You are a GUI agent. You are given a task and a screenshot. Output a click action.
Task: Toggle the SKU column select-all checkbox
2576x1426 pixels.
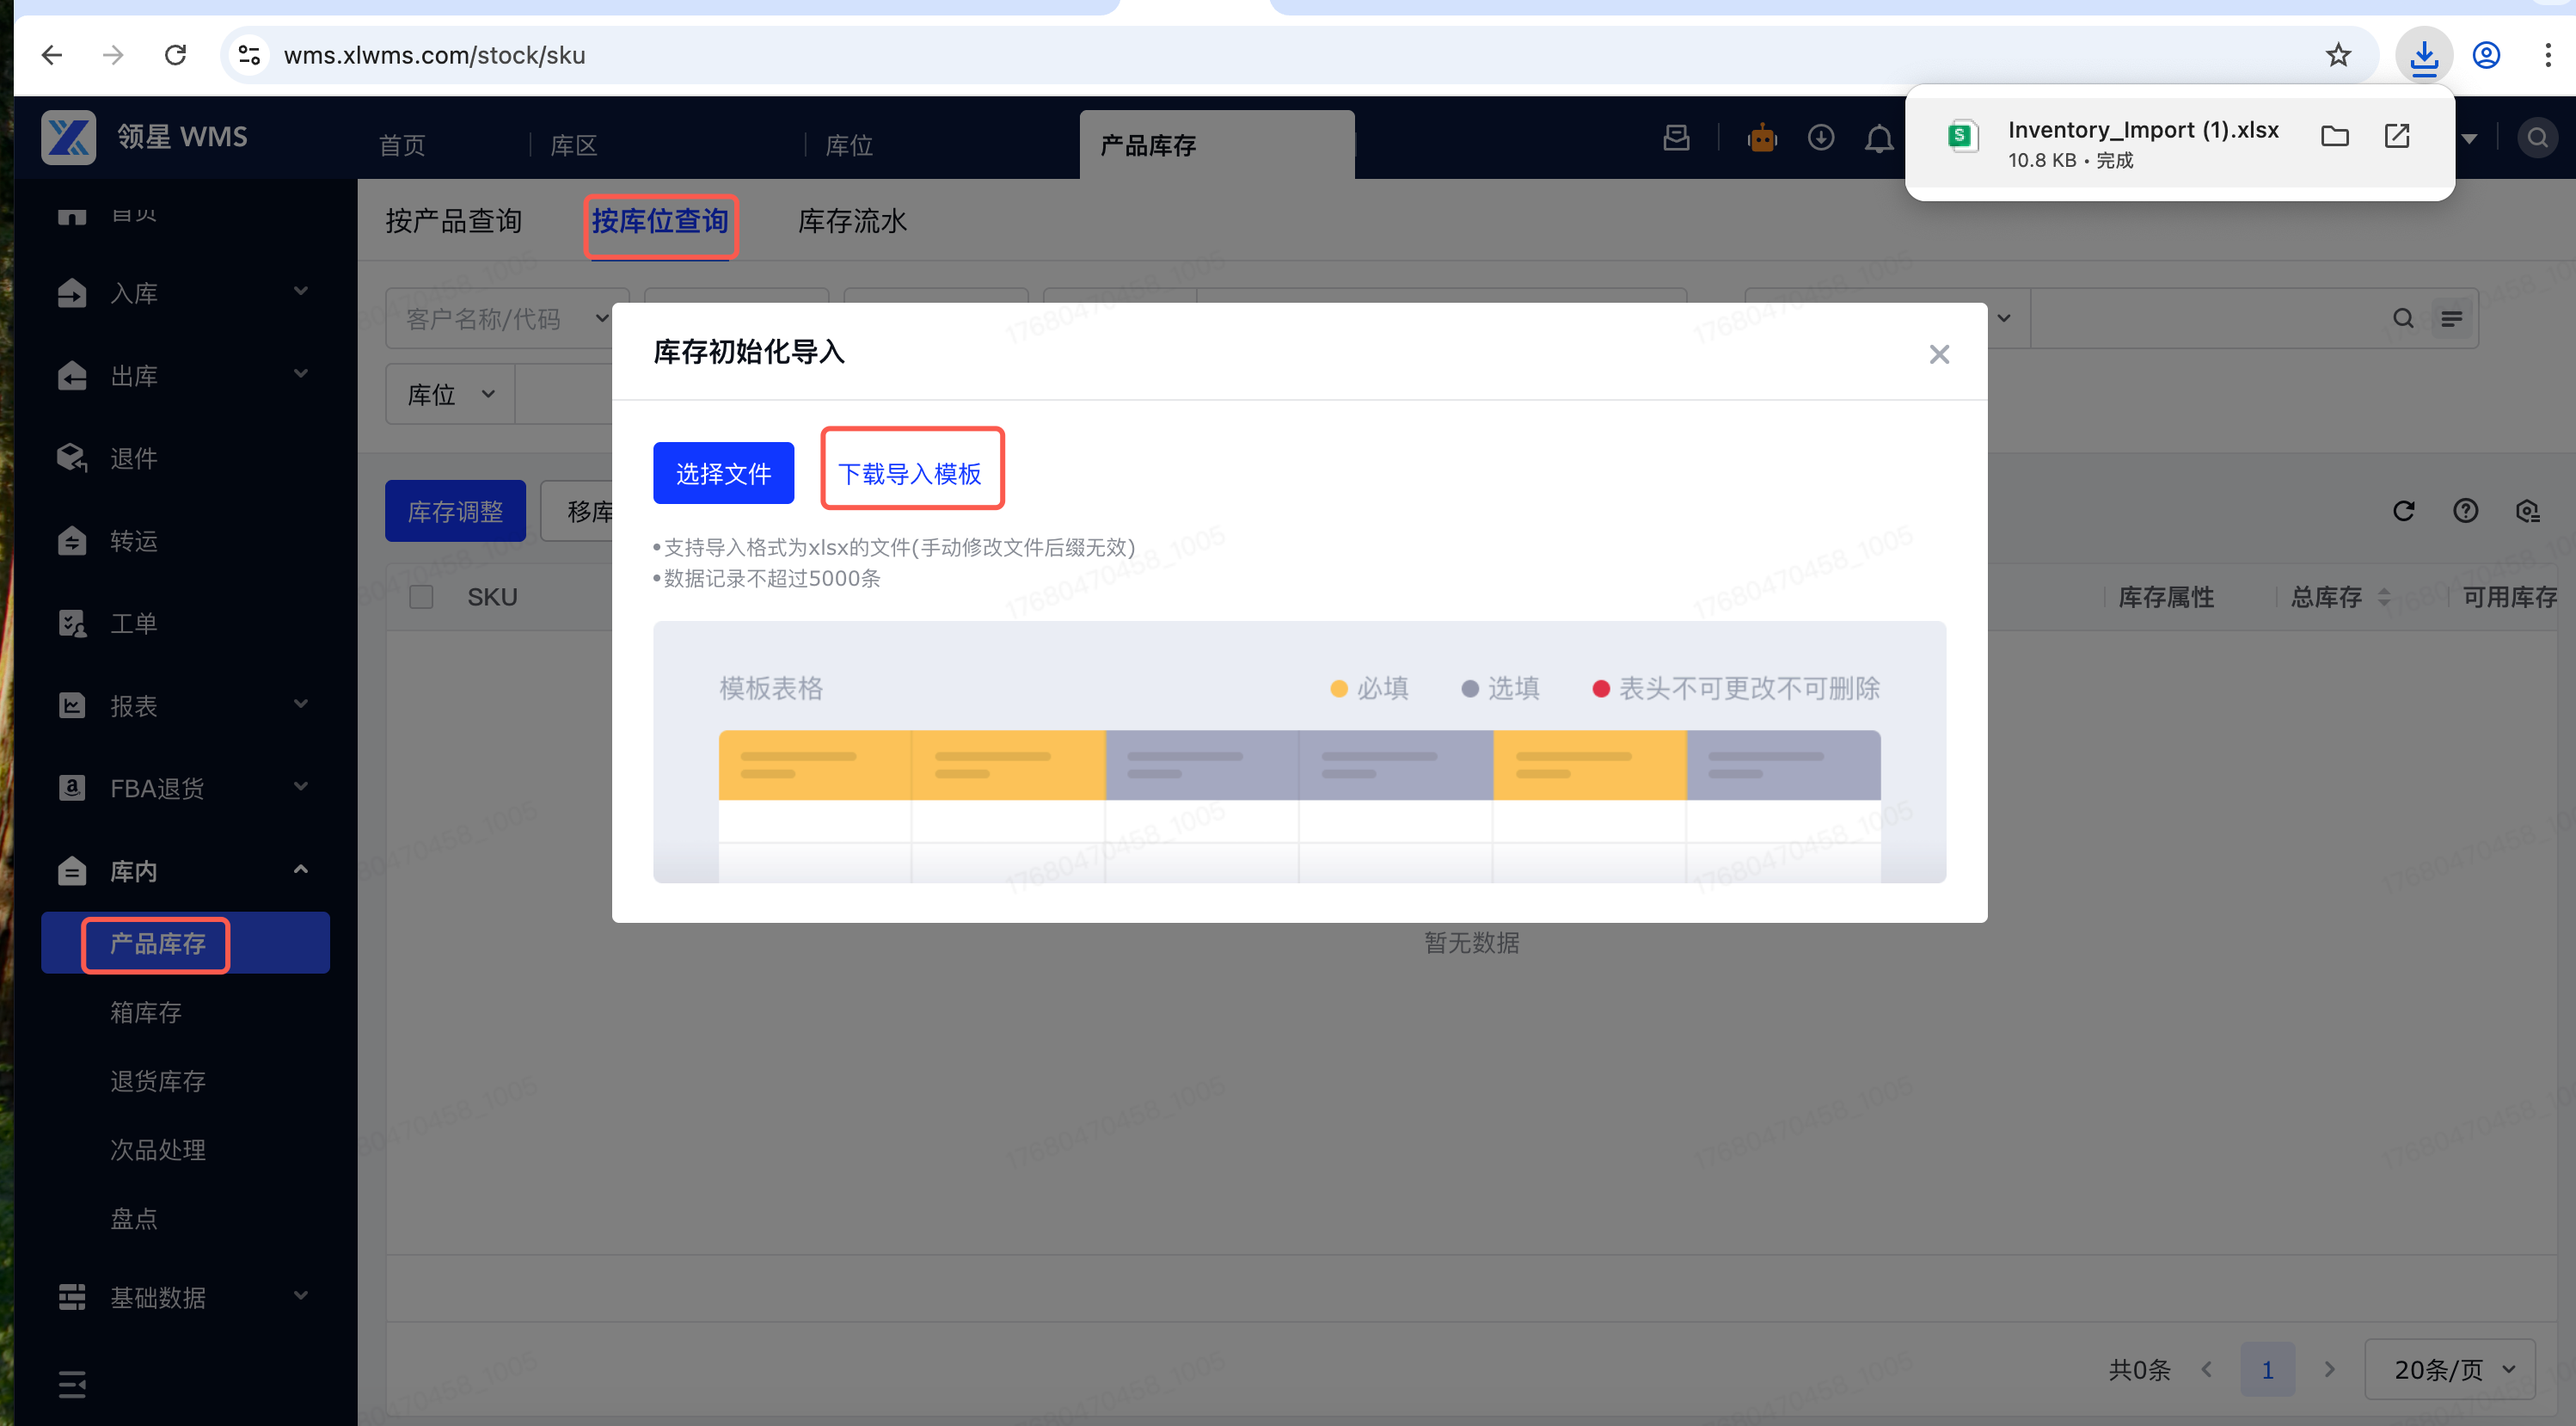point(421,597)
